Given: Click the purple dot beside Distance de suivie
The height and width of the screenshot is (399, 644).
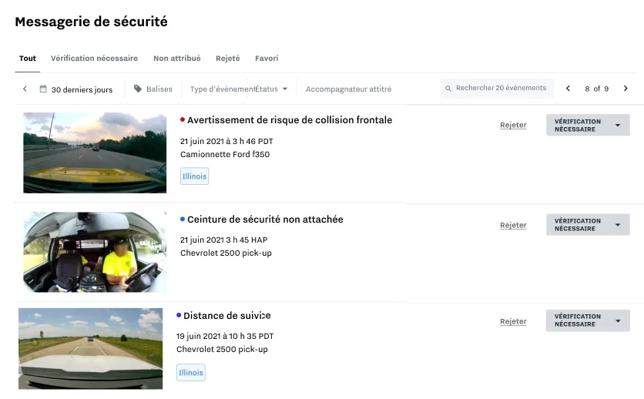Looking at the screenshot, I should 179,315.
